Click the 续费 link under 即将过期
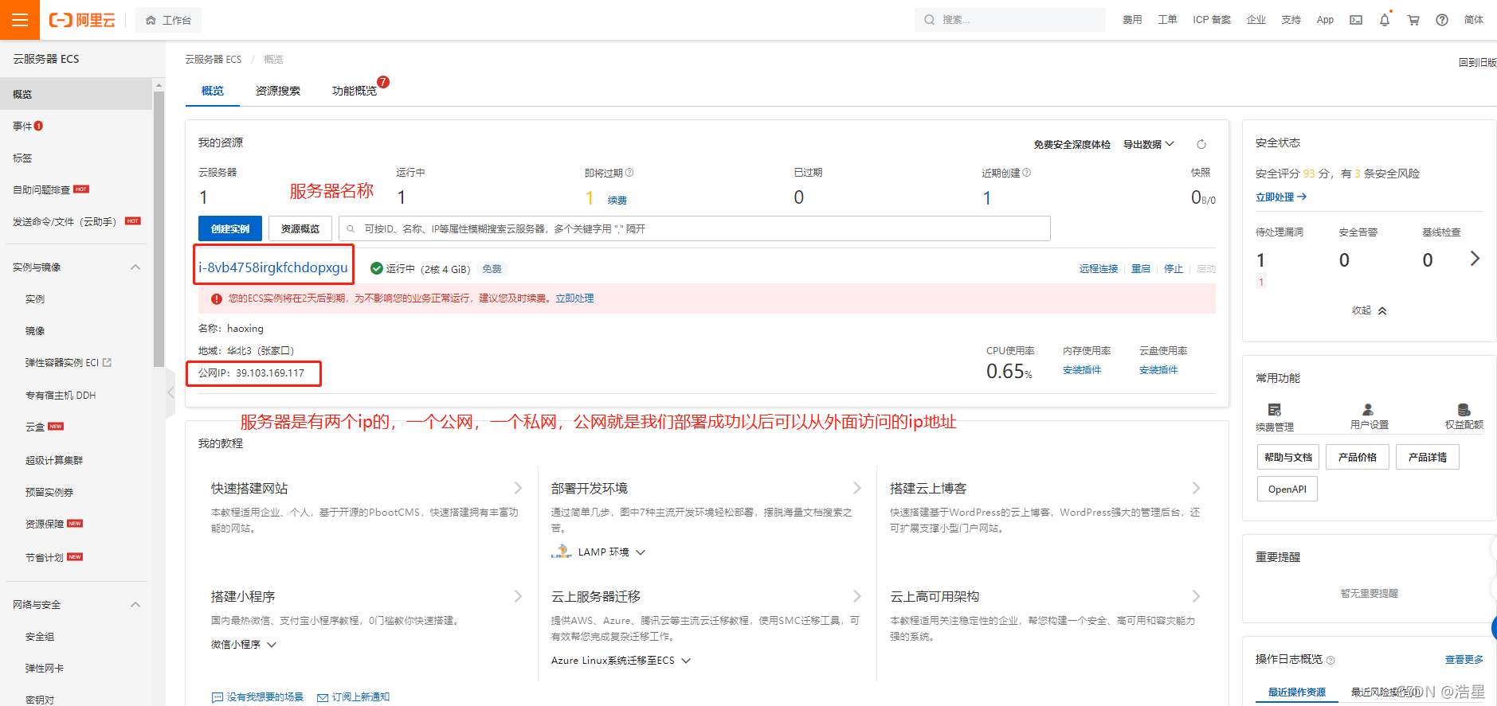Image resolution: width=1497 pixels, height=706 pixels. coord(617,201)
